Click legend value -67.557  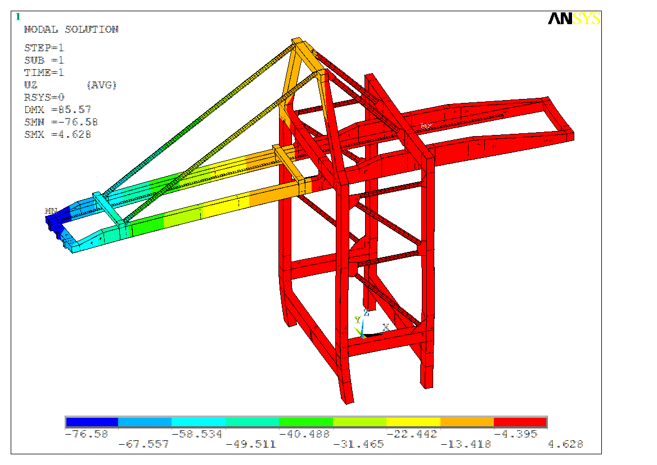point(144,444)
